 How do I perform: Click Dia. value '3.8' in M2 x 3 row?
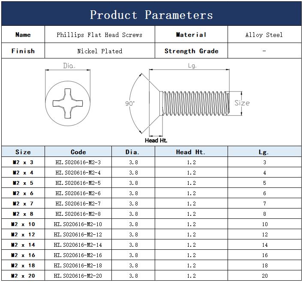pyautogui.click(x=133, y=162)
